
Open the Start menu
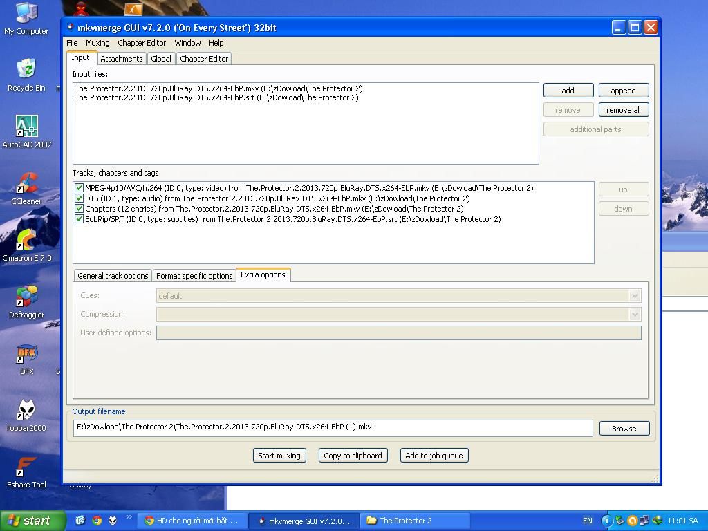(32, 521)
